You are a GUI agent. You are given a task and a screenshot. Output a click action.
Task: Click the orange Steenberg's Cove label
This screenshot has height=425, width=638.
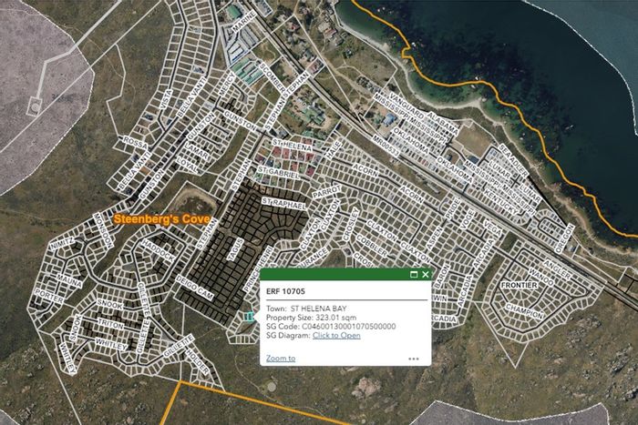(x=161, y=219)
